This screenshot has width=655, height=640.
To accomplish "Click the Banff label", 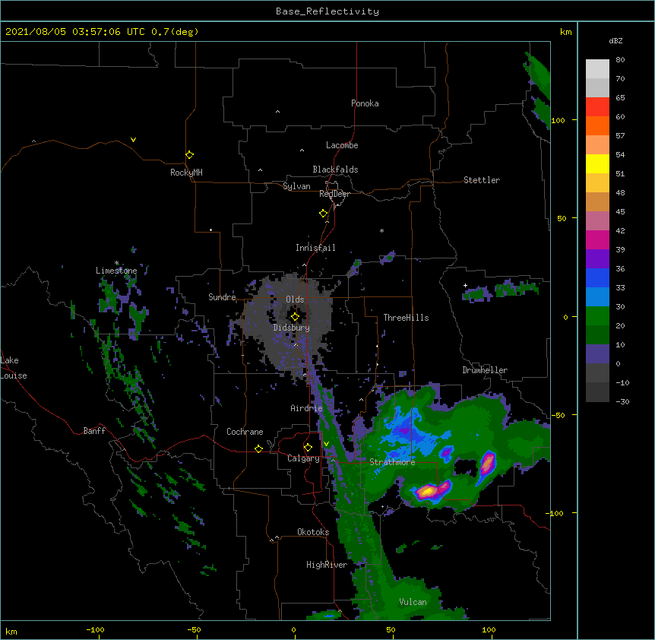I will [94, 431].
